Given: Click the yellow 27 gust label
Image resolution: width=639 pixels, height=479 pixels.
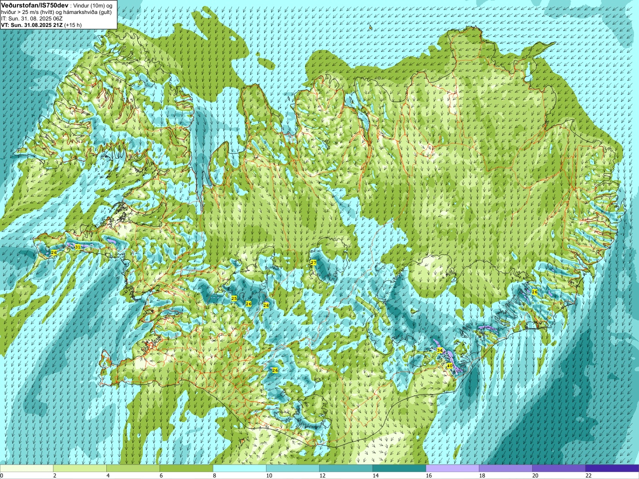Looking at the screenshot, I should click(314, 262).
